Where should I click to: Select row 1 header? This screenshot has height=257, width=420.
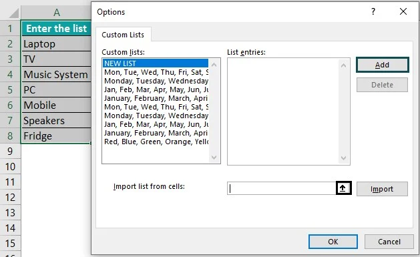point(10,28)
